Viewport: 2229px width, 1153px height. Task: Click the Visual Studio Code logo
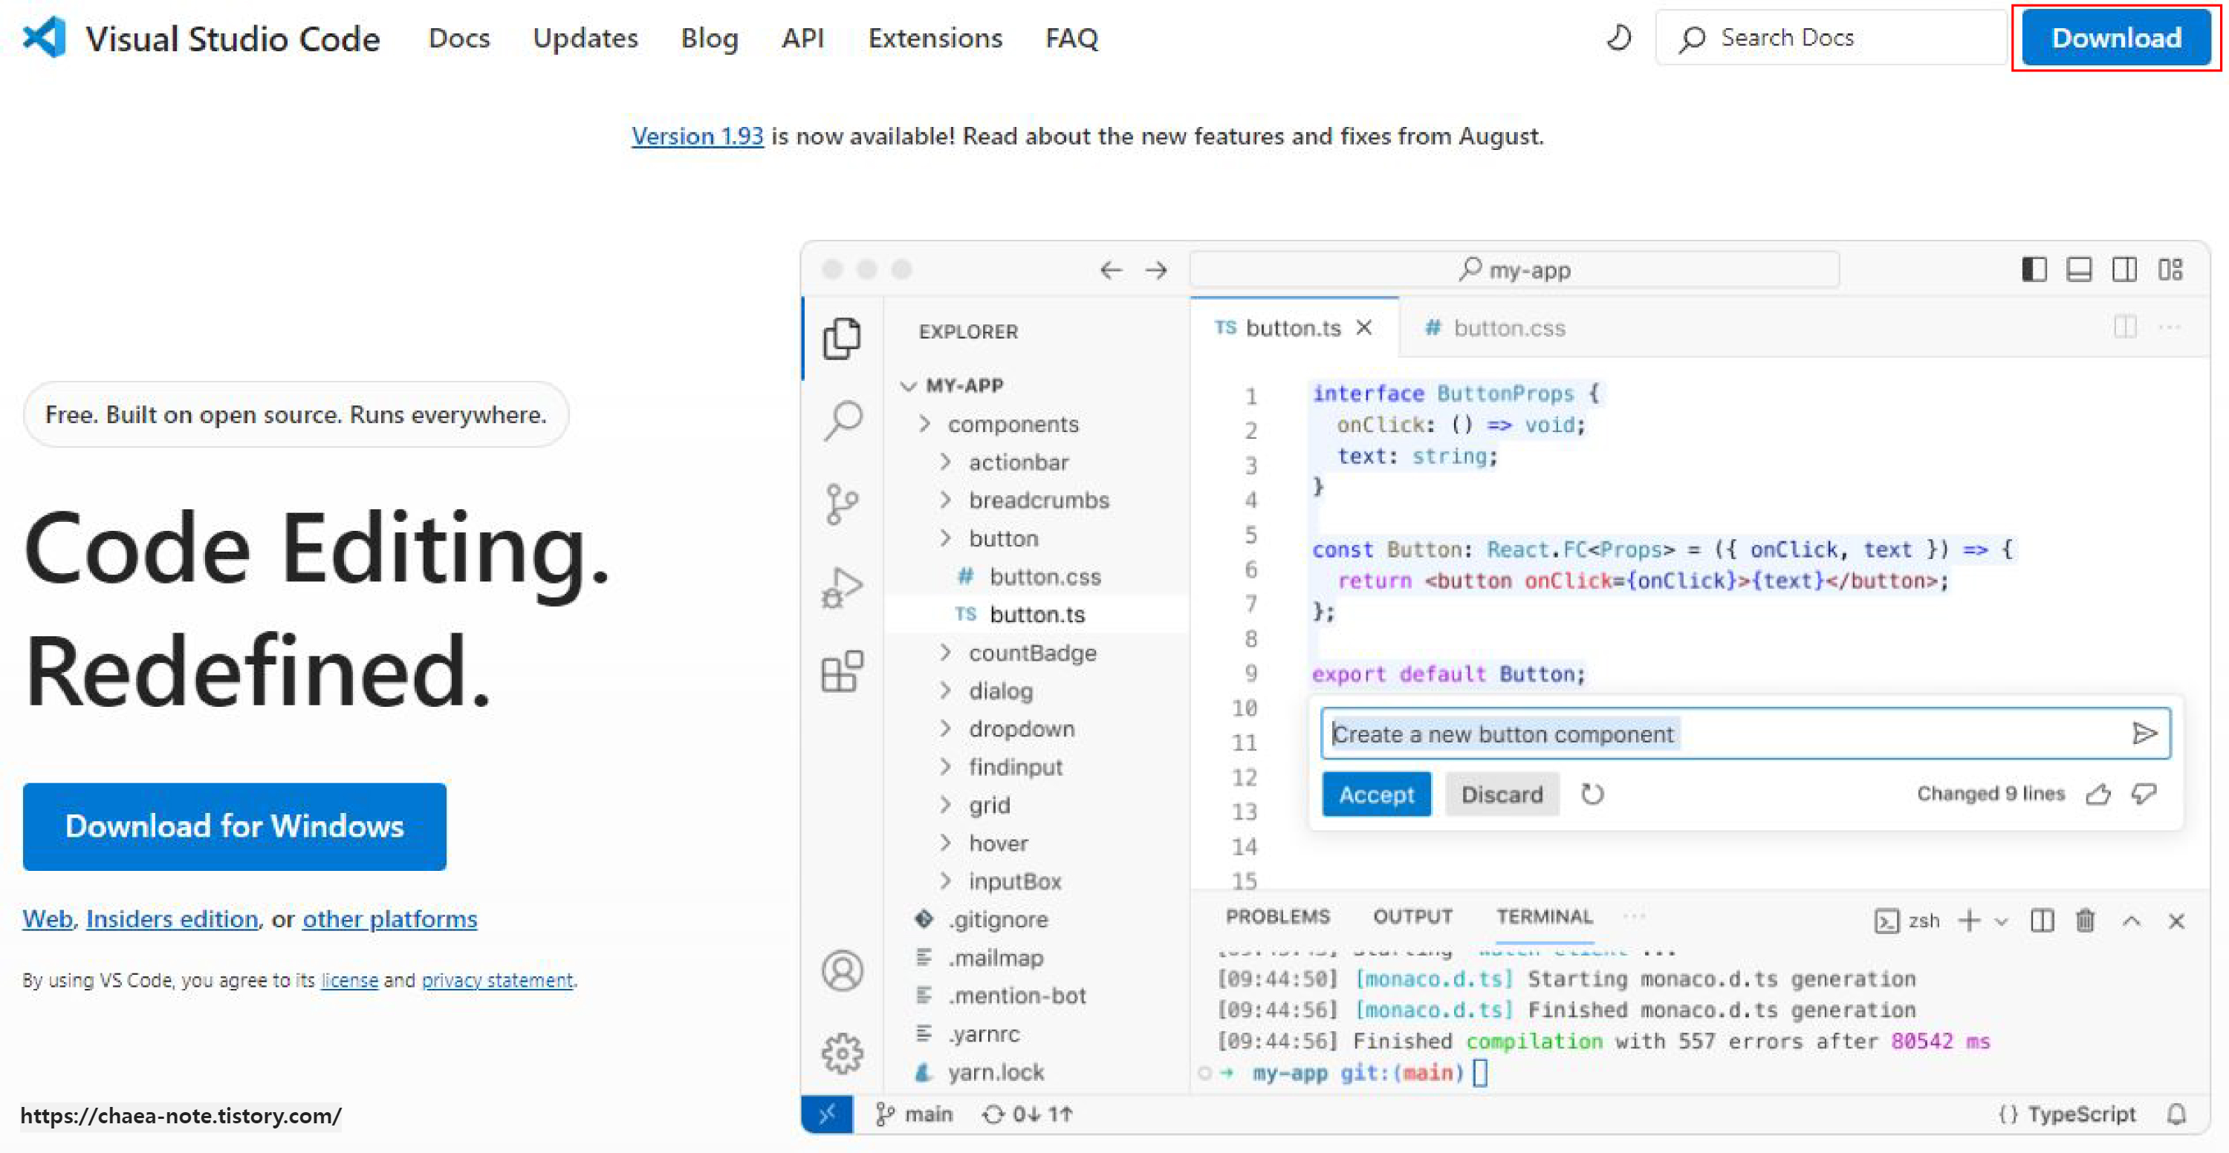tap(43, 38)
